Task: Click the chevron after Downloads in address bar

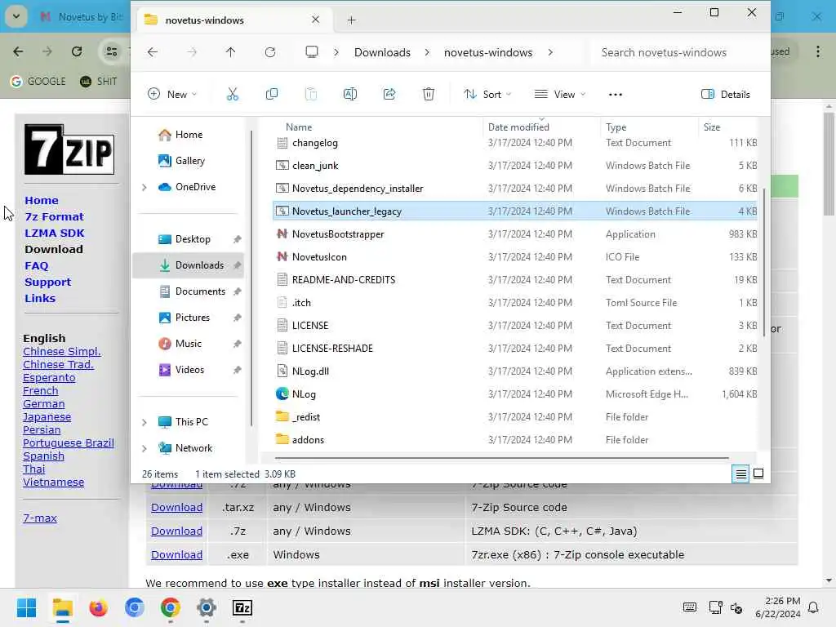Action: 427,52
